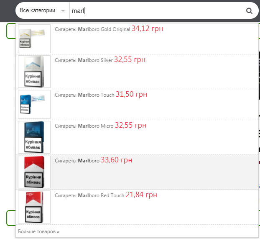Open Marlboro Micro pack thumbnail
This screenshot has height=239, width=260.
pos(34,137)
